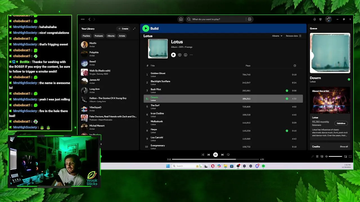Add Lotus album to library via plus icon

pyautogui.click(x=180, y=55)
